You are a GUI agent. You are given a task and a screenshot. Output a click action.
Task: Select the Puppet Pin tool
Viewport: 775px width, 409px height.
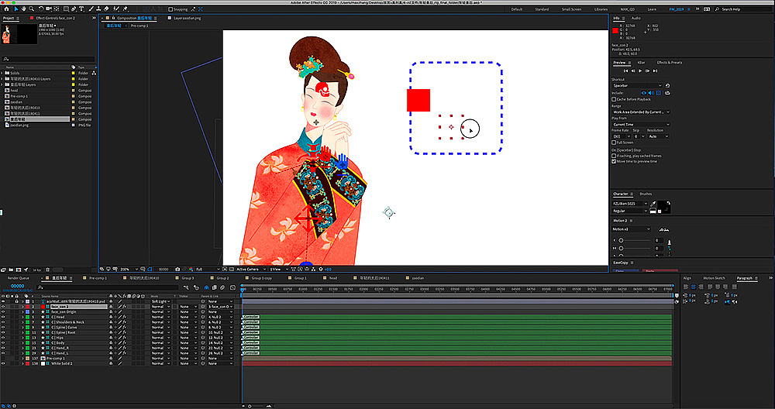pyautogui.click(x=125, y=9)
